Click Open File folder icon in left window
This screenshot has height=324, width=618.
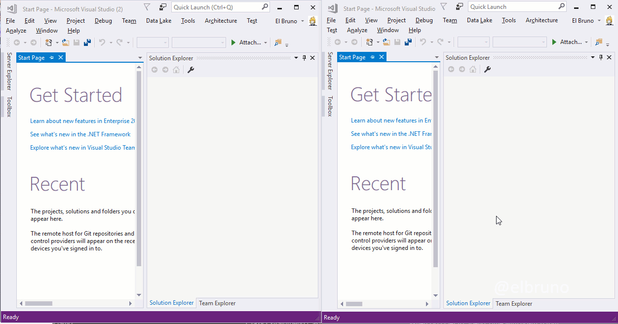[x=65, y=42]
